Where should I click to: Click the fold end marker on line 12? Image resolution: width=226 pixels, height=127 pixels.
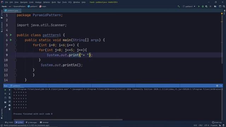[x=16, y=70]
